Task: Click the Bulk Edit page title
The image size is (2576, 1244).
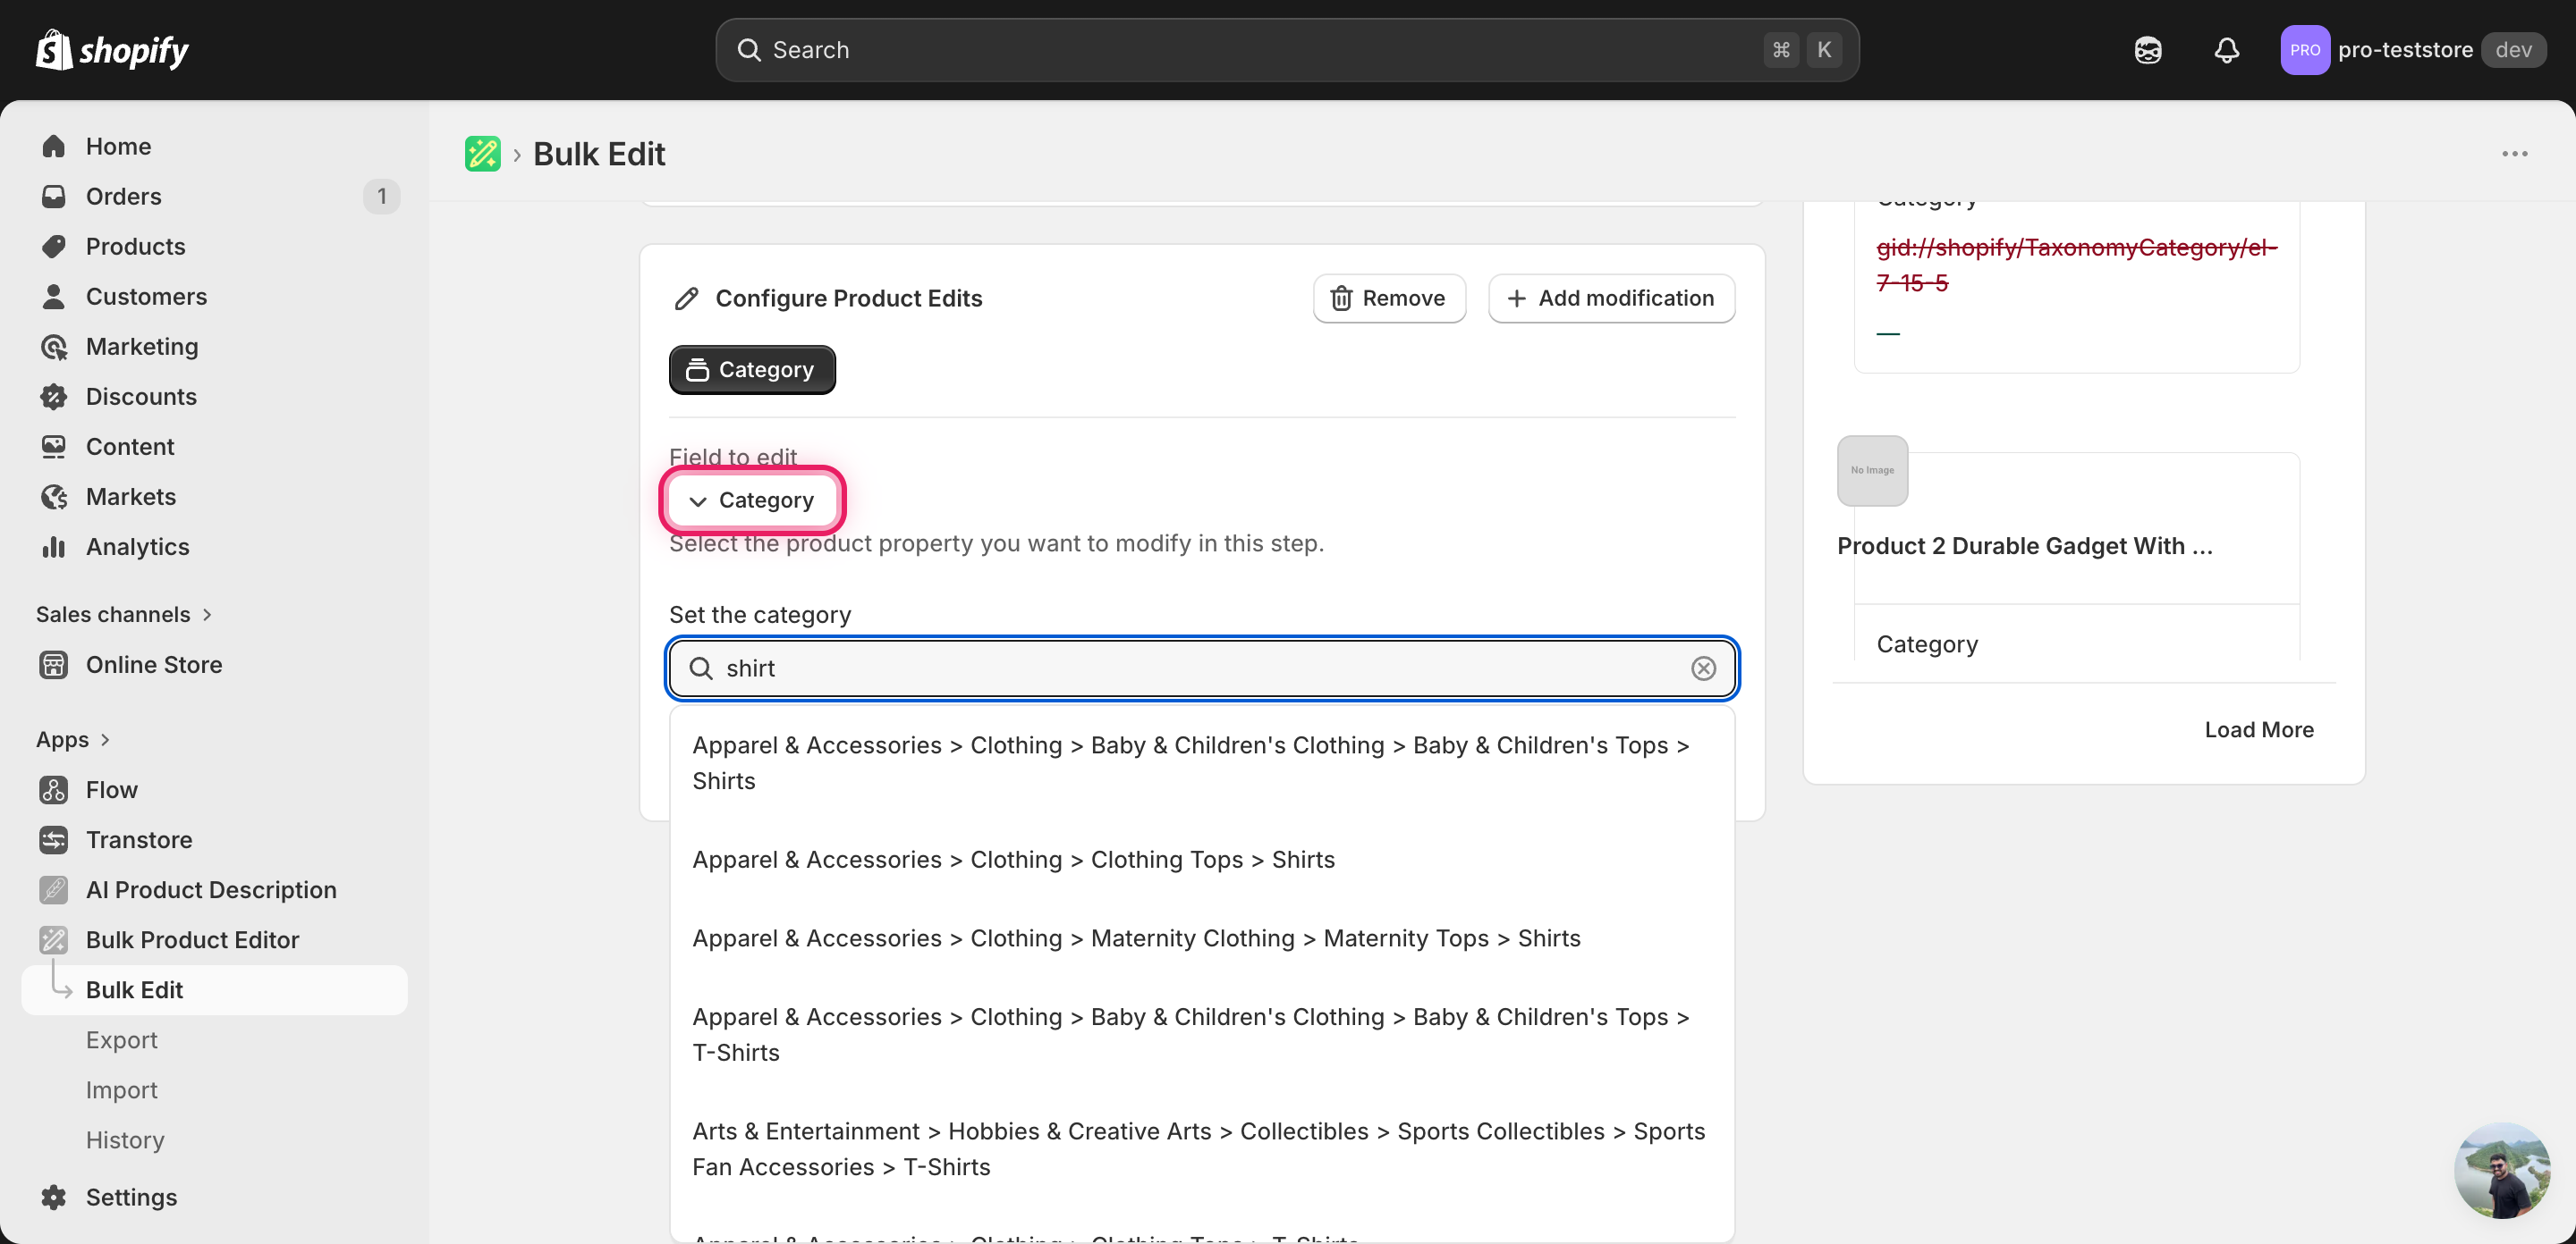Action: [x=598, y=154]
